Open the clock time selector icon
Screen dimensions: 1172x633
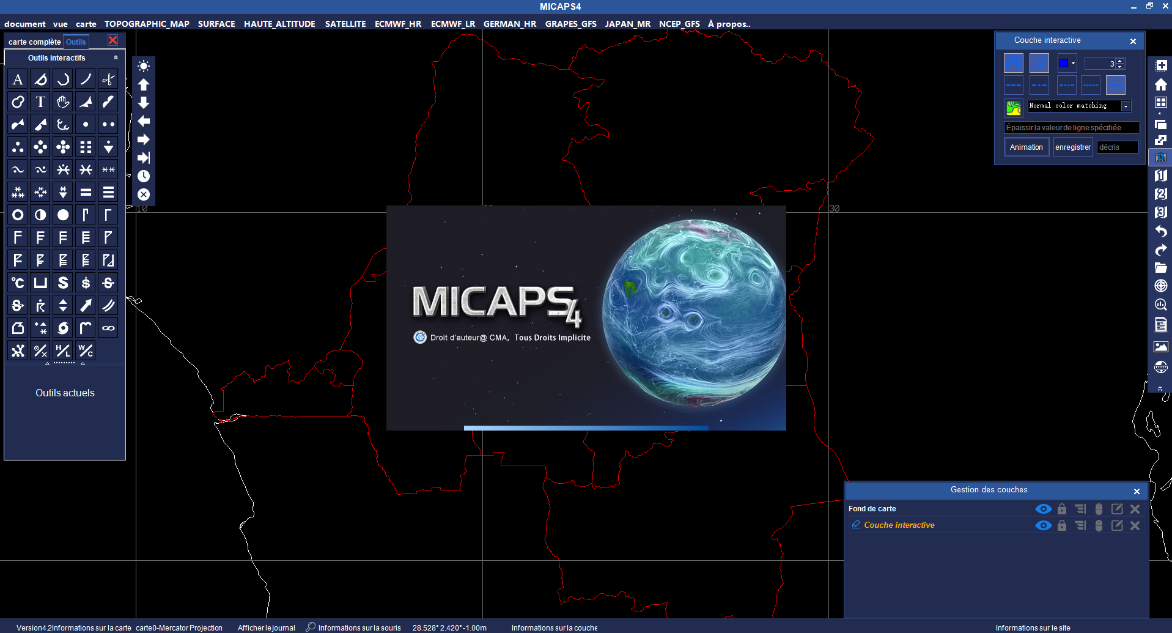[144, 176]
